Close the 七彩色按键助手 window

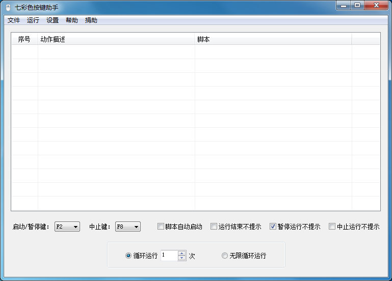(376, 5)
